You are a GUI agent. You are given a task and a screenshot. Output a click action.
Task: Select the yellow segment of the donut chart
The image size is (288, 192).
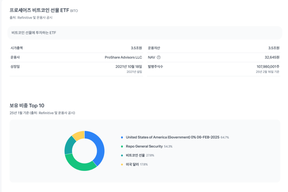[x=79, y=135]
